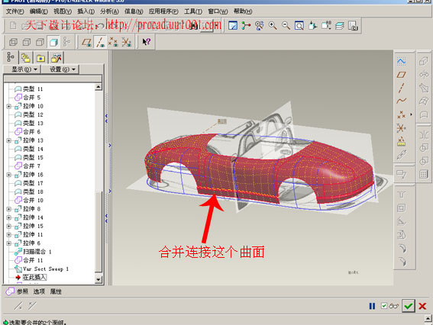Select the datum curve tool in right toolbar
The height and width of the screenshot is (325, 433).
tap(402, 101)
